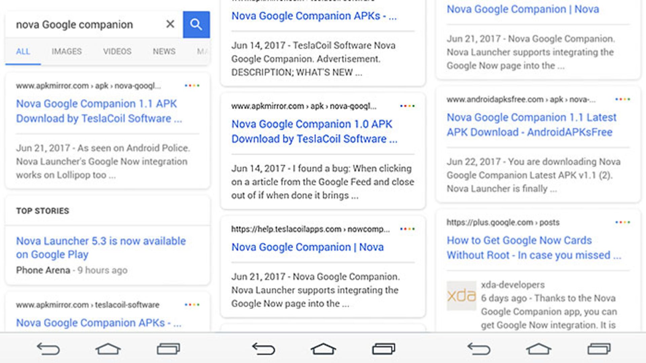The height and width of the screenshot is (363, 646).
Task: Click the 'xda-developers' source label
Action: [x=513, y=285]
